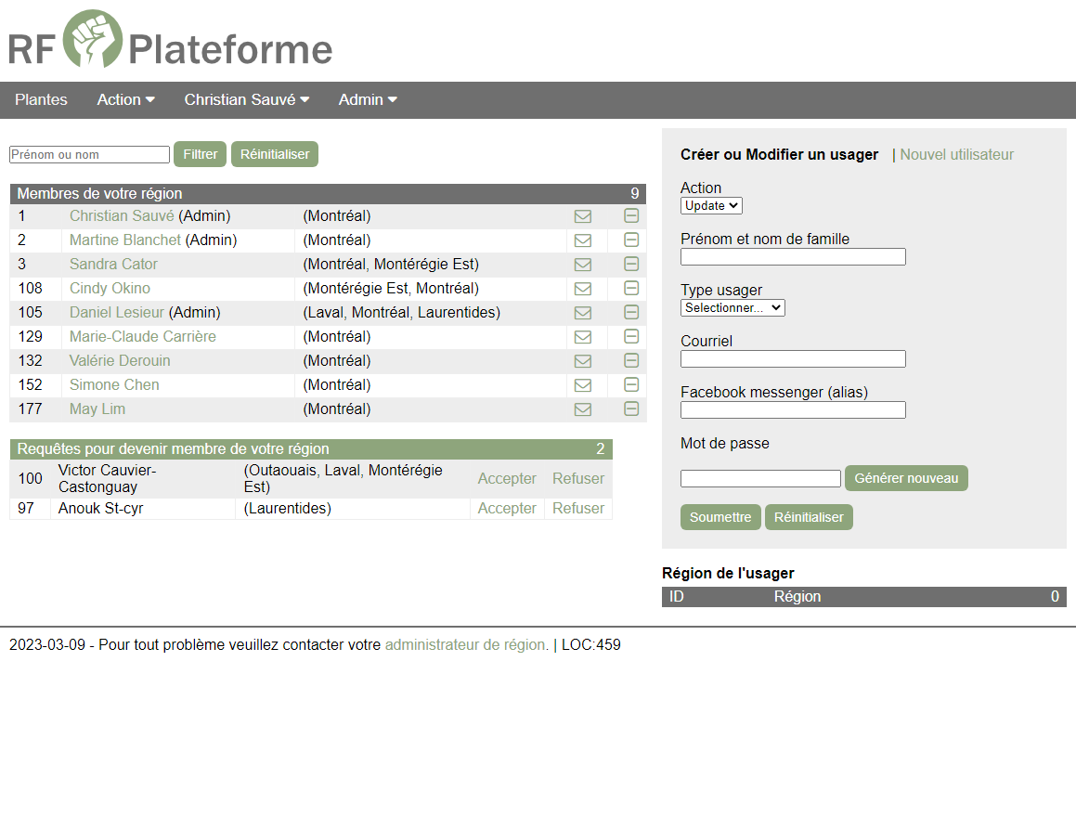Viewport: 1076px width, 817px height.
Task: Remove May Lim with the minus icon
Action: [x=631, y=408]
